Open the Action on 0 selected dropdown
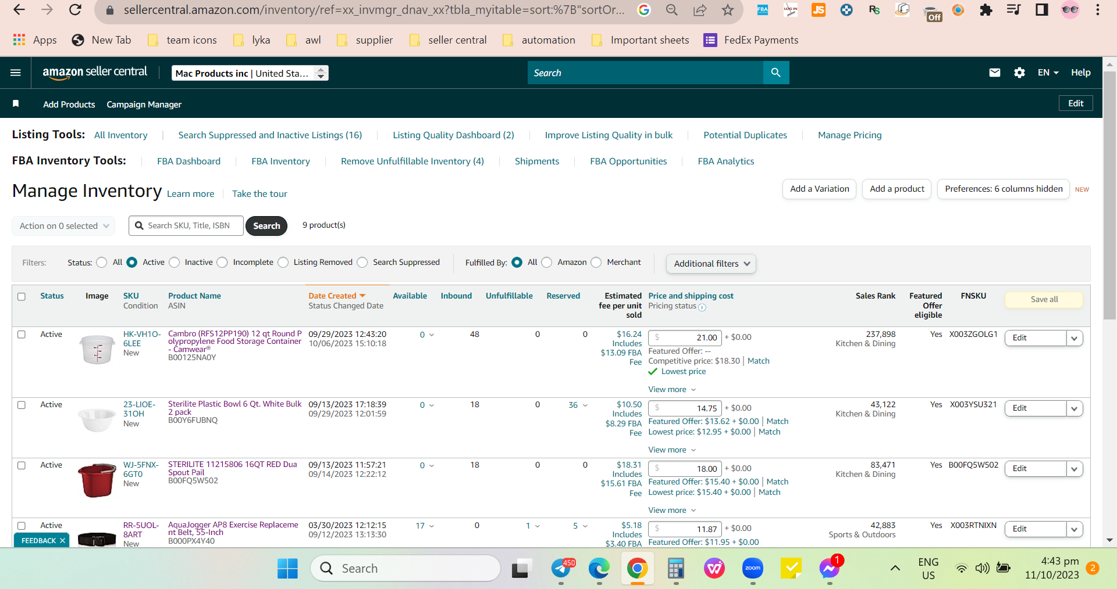1117x589 pixels. [63, 226]
